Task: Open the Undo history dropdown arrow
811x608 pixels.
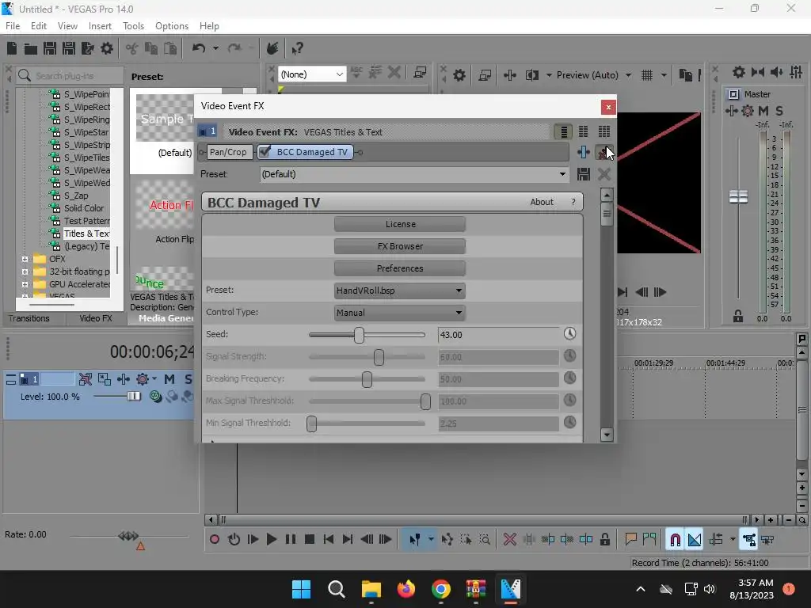Action: click(215, 48)
